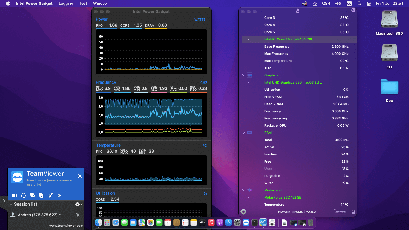Open Trash in the Dock
This screenshot has height=230, width=409.
(310, 222)
